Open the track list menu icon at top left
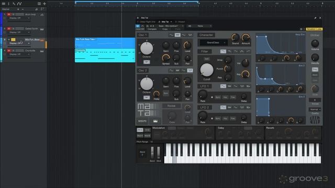 (x=4, y=4)
